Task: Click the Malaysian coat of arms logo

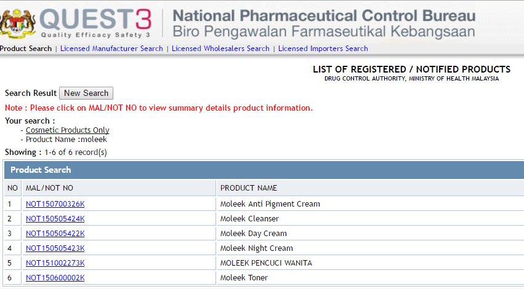Action: pos(17,23)
